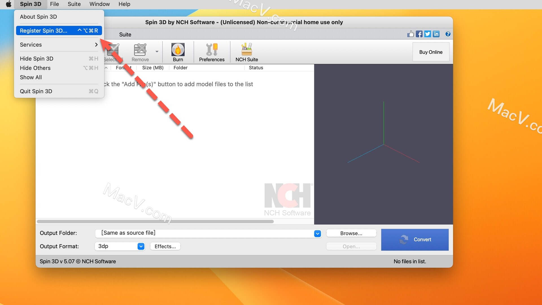542x305 pixels.
Task: Share on Facebook icon
Action: tap(419, 34)
